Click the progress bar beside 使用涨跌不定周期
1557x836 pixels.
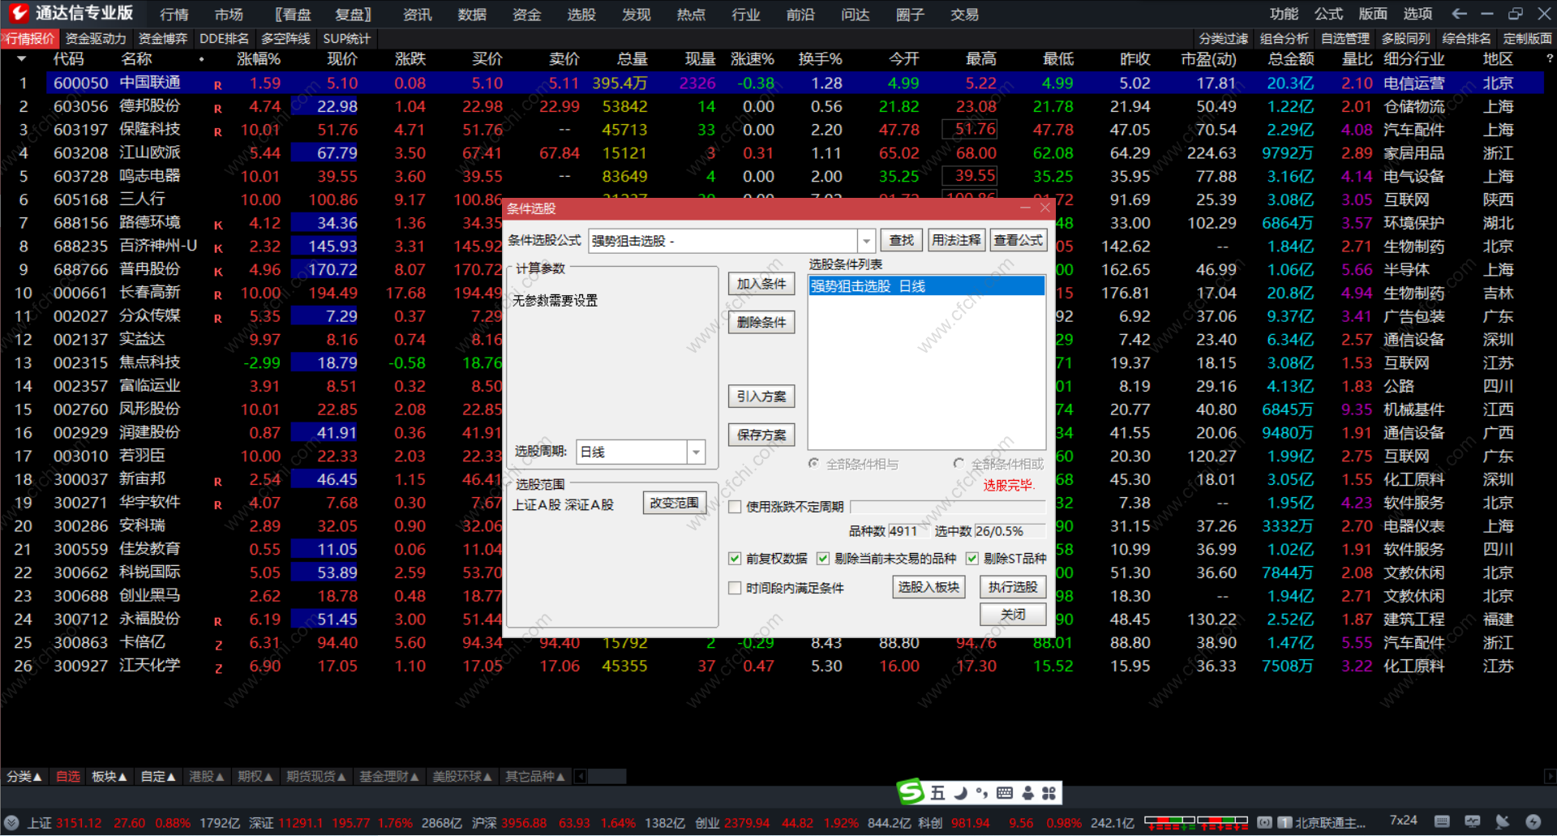[x=948, y=507]
